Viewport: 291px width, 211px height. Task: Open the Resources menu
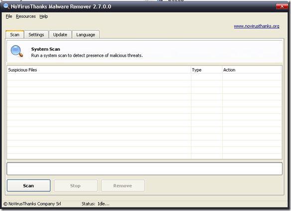click(25, 16)
